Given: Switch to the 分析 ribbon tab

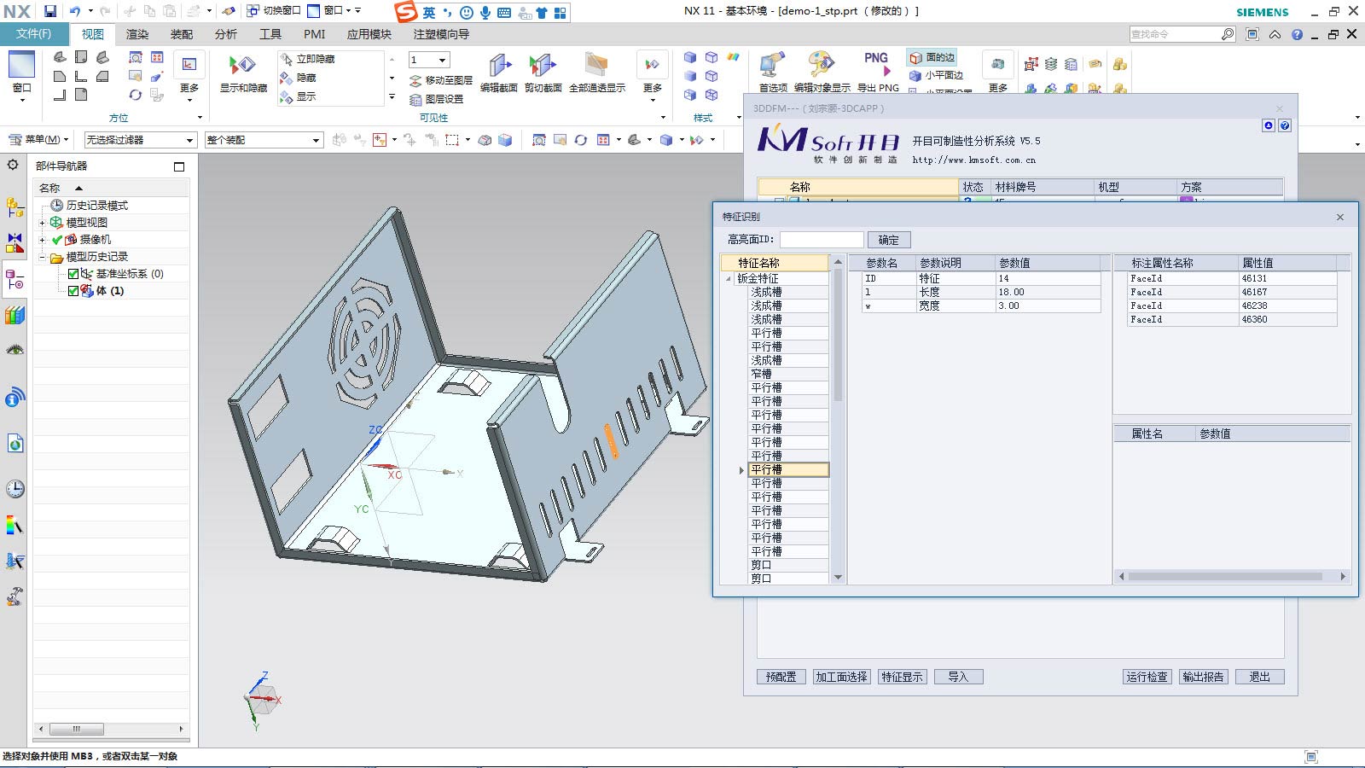Looking at the screenshot, I should [226, 34].
